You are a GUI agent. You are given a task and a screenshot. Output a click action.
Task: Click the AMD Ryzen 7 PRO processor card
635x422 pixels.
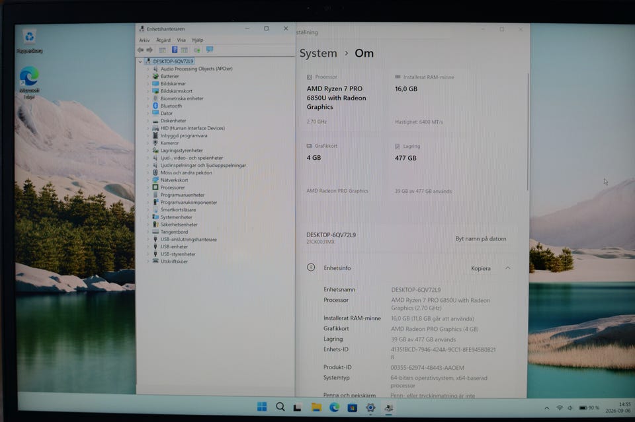[341, 99]
